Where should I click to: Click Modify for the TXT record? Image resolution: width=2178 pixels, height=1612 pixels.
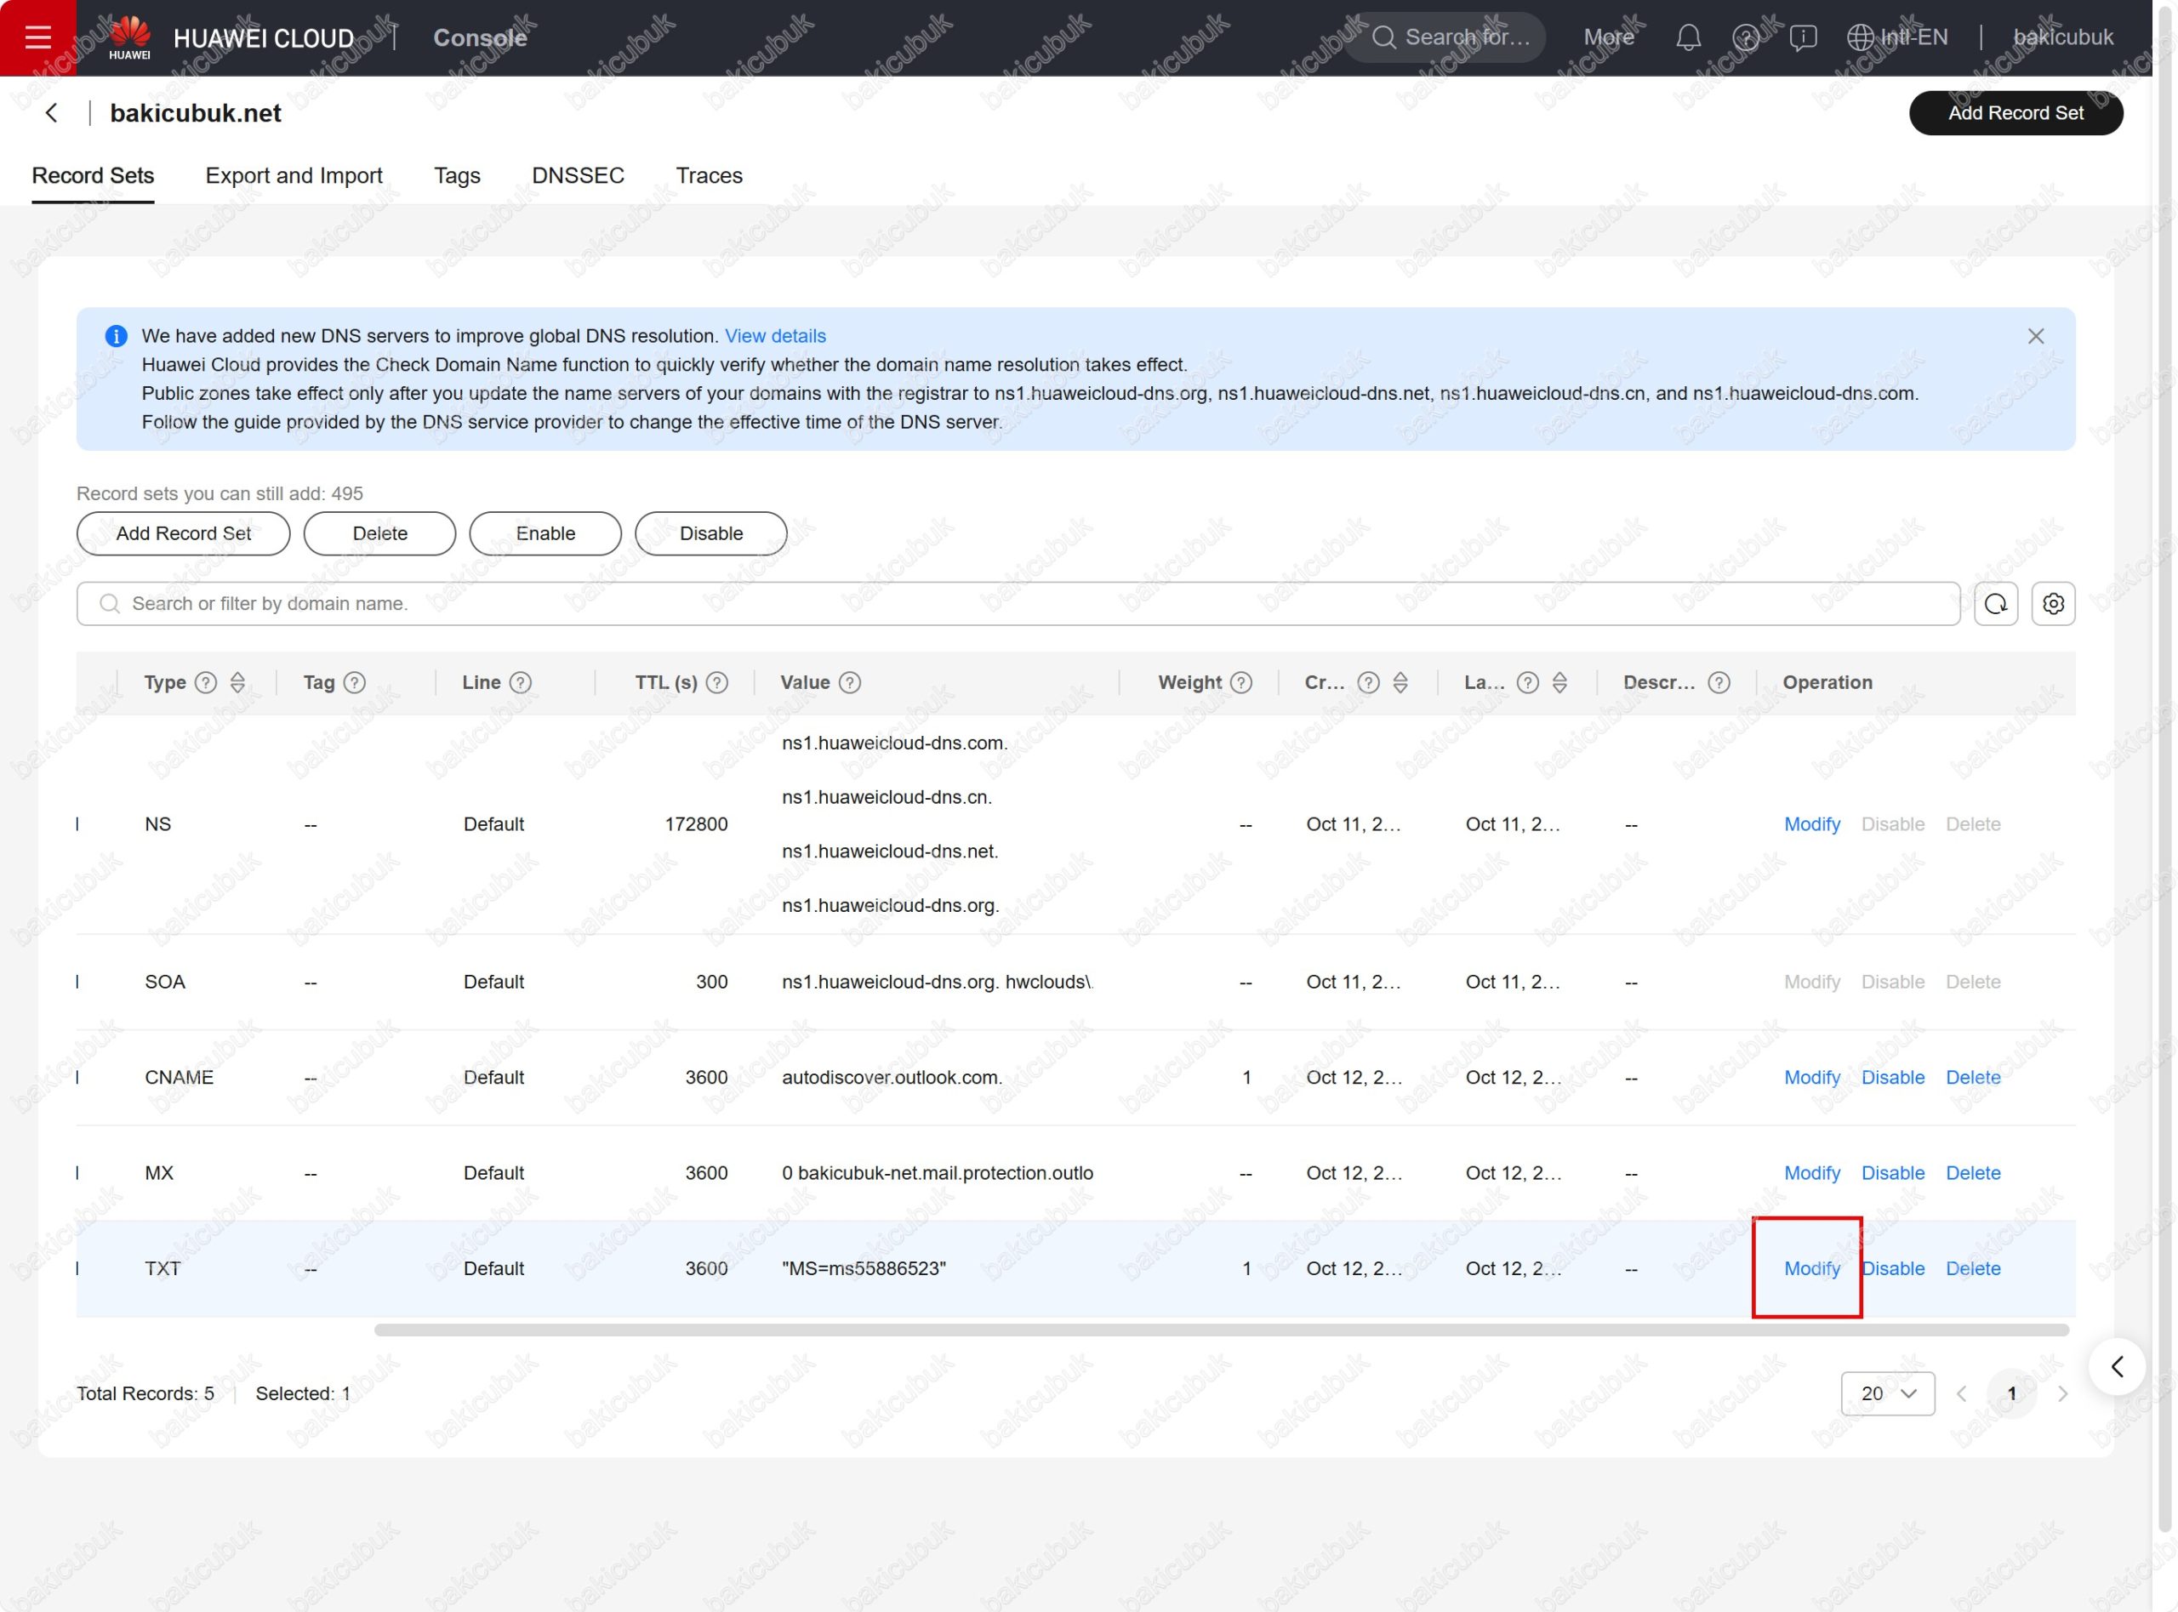pyautogui.click(x=1811, y=1268)
